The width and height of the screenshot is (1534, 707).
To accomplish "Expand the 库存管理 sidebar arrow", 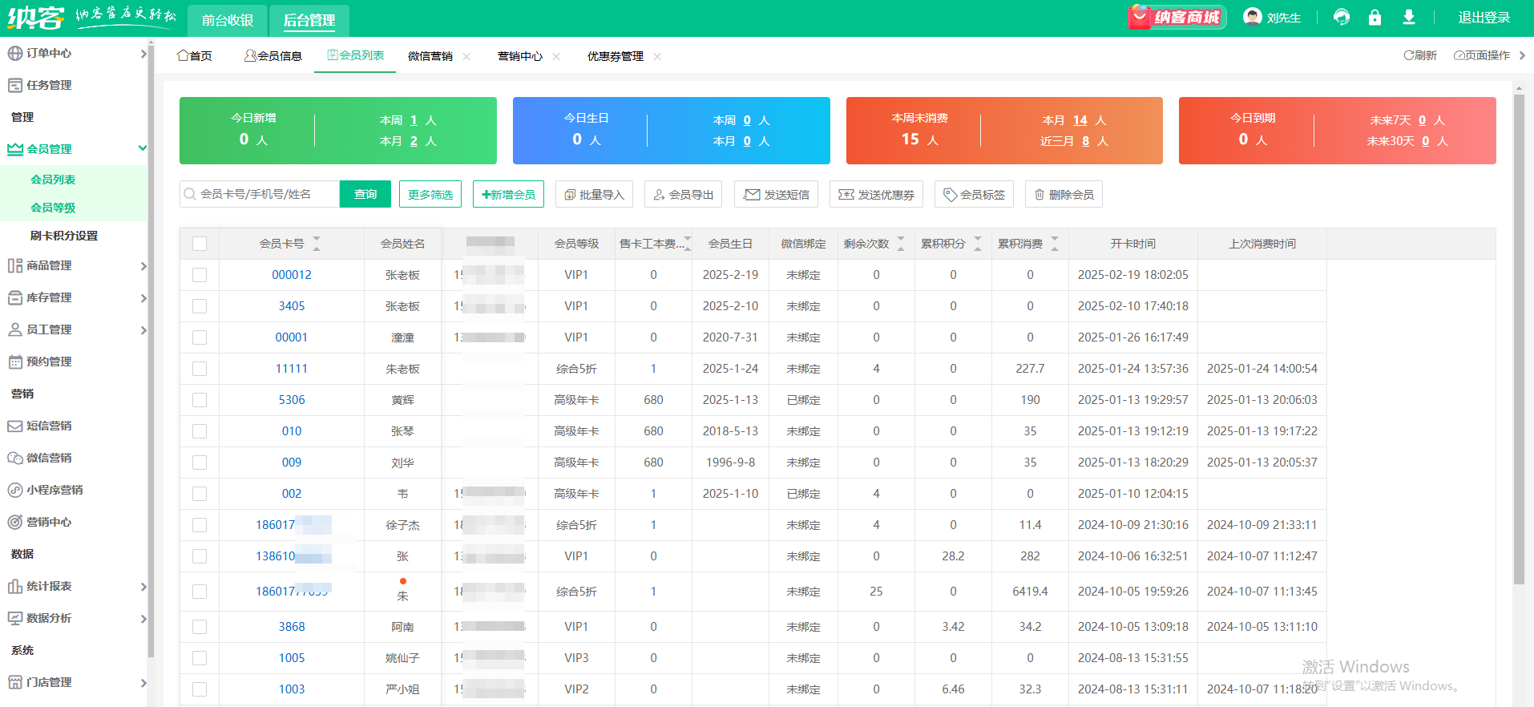I will [143, 298].
